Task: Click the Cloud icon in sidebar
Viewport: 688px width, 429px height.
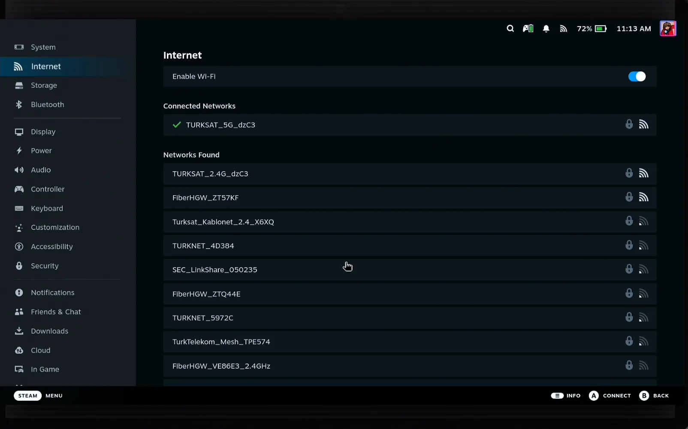Action: click(x=19, y=350)
